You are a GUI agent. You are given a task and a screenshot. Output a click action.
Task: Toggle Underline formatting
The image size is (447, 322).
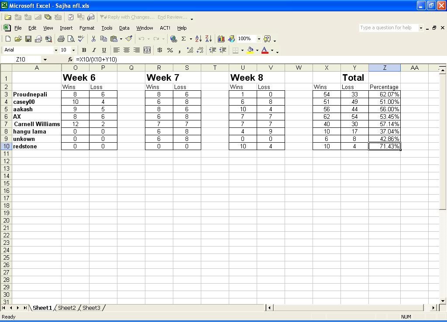point(104,50)
